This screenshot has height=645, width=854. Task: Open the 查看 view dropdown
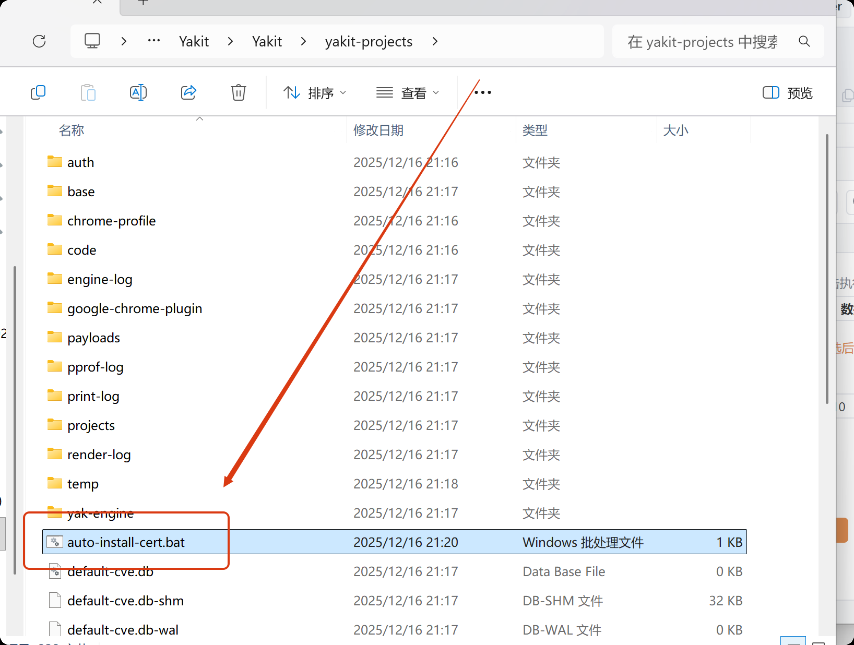408,93
